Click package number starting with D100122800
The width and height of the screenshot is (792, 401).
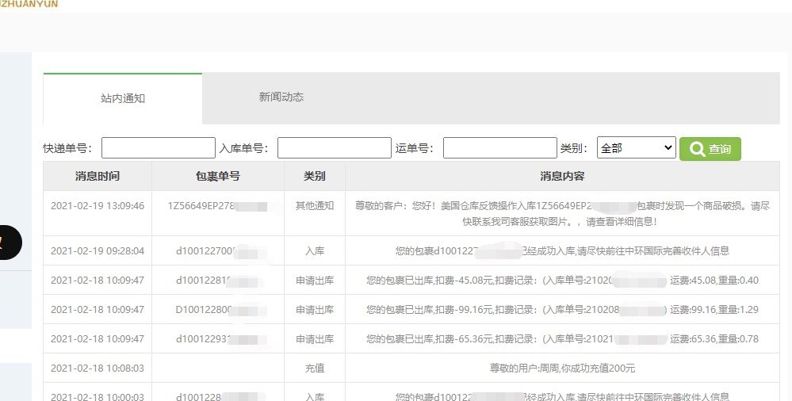(216, 309)
